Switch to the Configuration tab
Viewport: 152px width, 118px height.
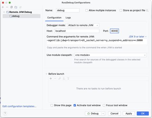pos(54,18)
